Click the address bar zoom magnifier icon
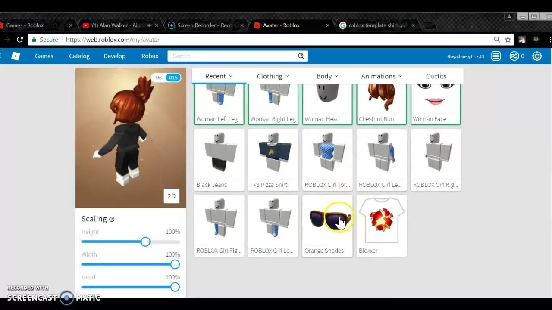Screen dimensions: 552x310 [x=497, y=40]
